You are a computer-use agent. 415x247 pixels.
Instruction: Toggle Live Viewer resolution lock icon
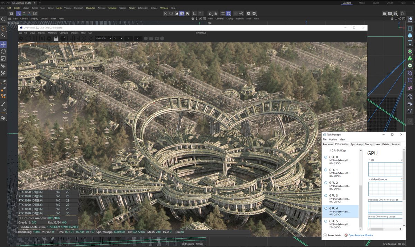point(56,38)
